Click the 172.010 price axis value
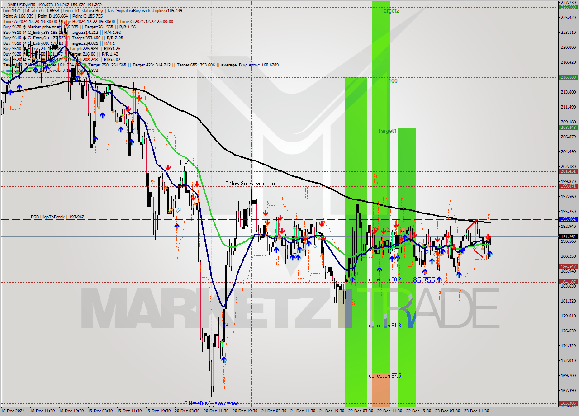579x416 pixels. click(x=568, y=360)
